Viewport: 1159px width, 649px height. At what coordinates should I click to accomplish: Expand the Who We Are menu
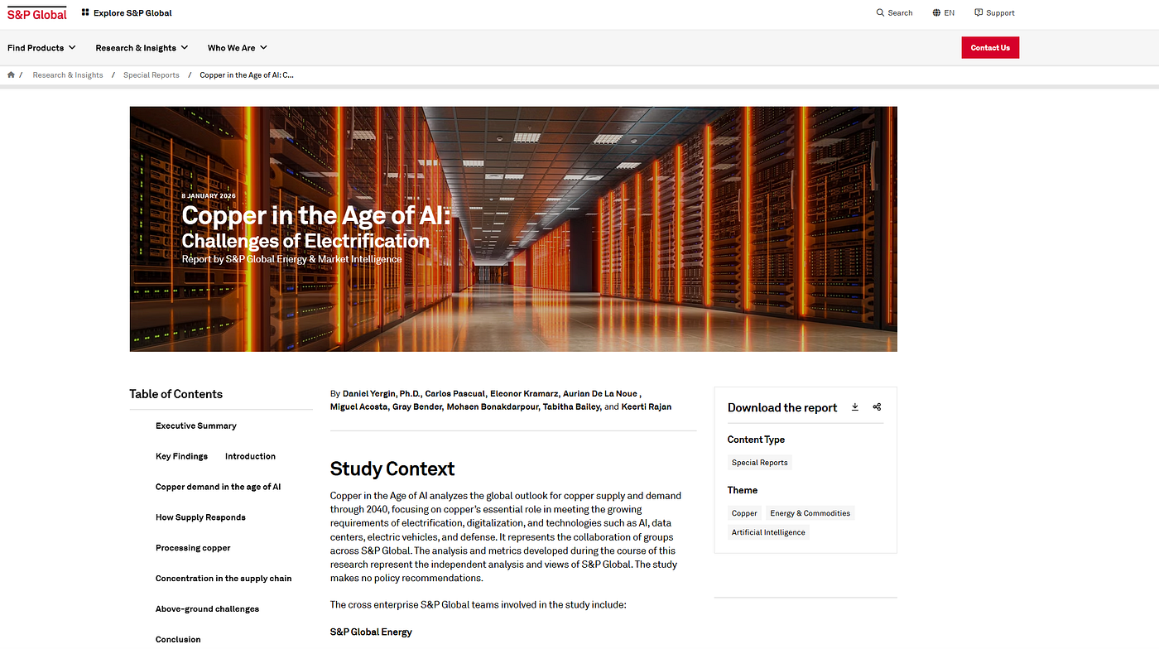point(238,48)
